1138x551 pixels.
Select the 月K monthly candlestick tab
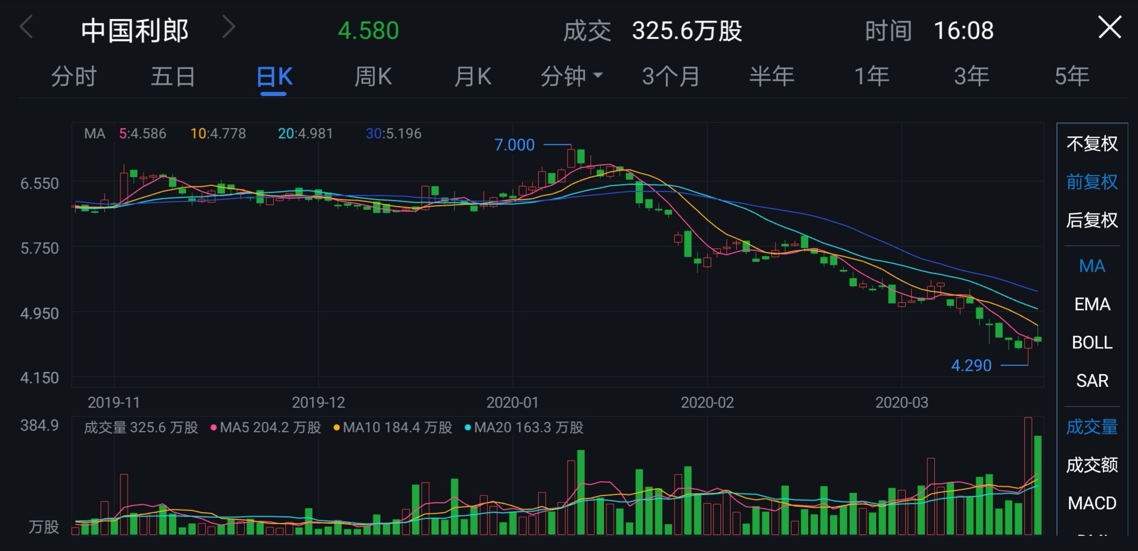click(473, 77)
